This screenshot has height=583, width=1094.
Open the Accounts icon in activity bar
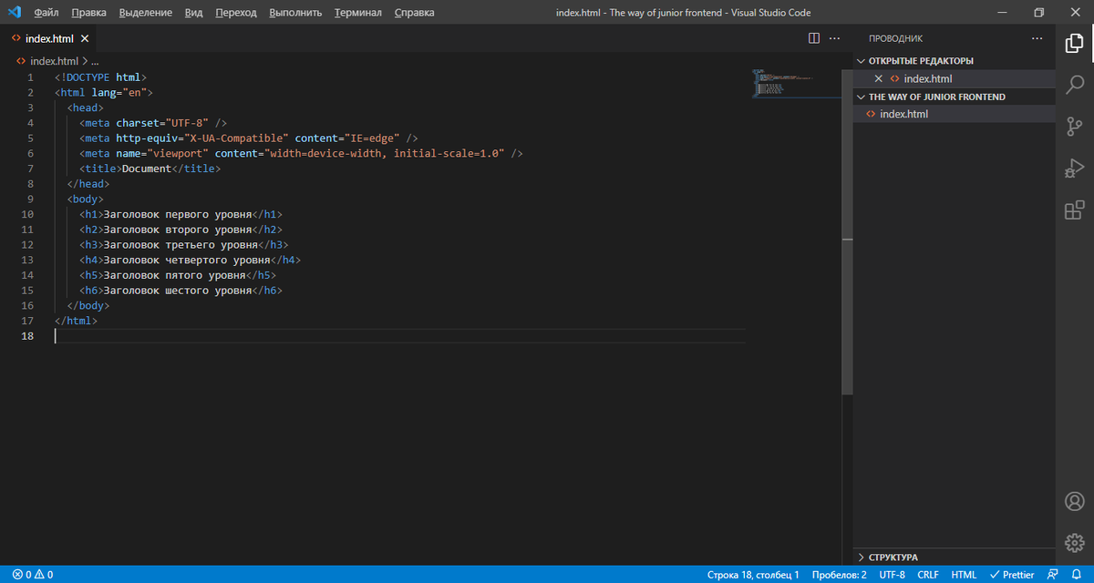pos(1074,501)
